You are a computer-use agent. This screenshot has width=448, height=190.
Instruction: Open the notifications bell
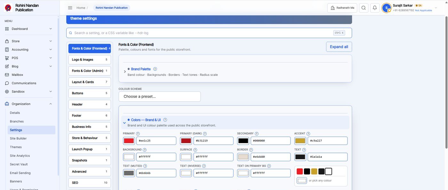pyautogui.click(x=375, y=8)
